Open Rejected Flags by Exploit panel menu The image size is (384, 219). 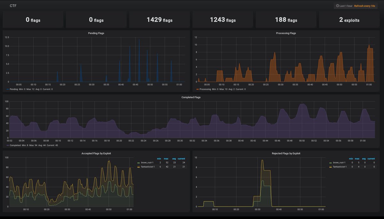(286, 153)
